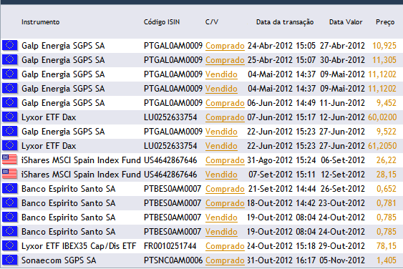Image resolution: width=403 pixels, height=269 pixels.
Task: Select the price 11,305
Action: click(384, 60)
